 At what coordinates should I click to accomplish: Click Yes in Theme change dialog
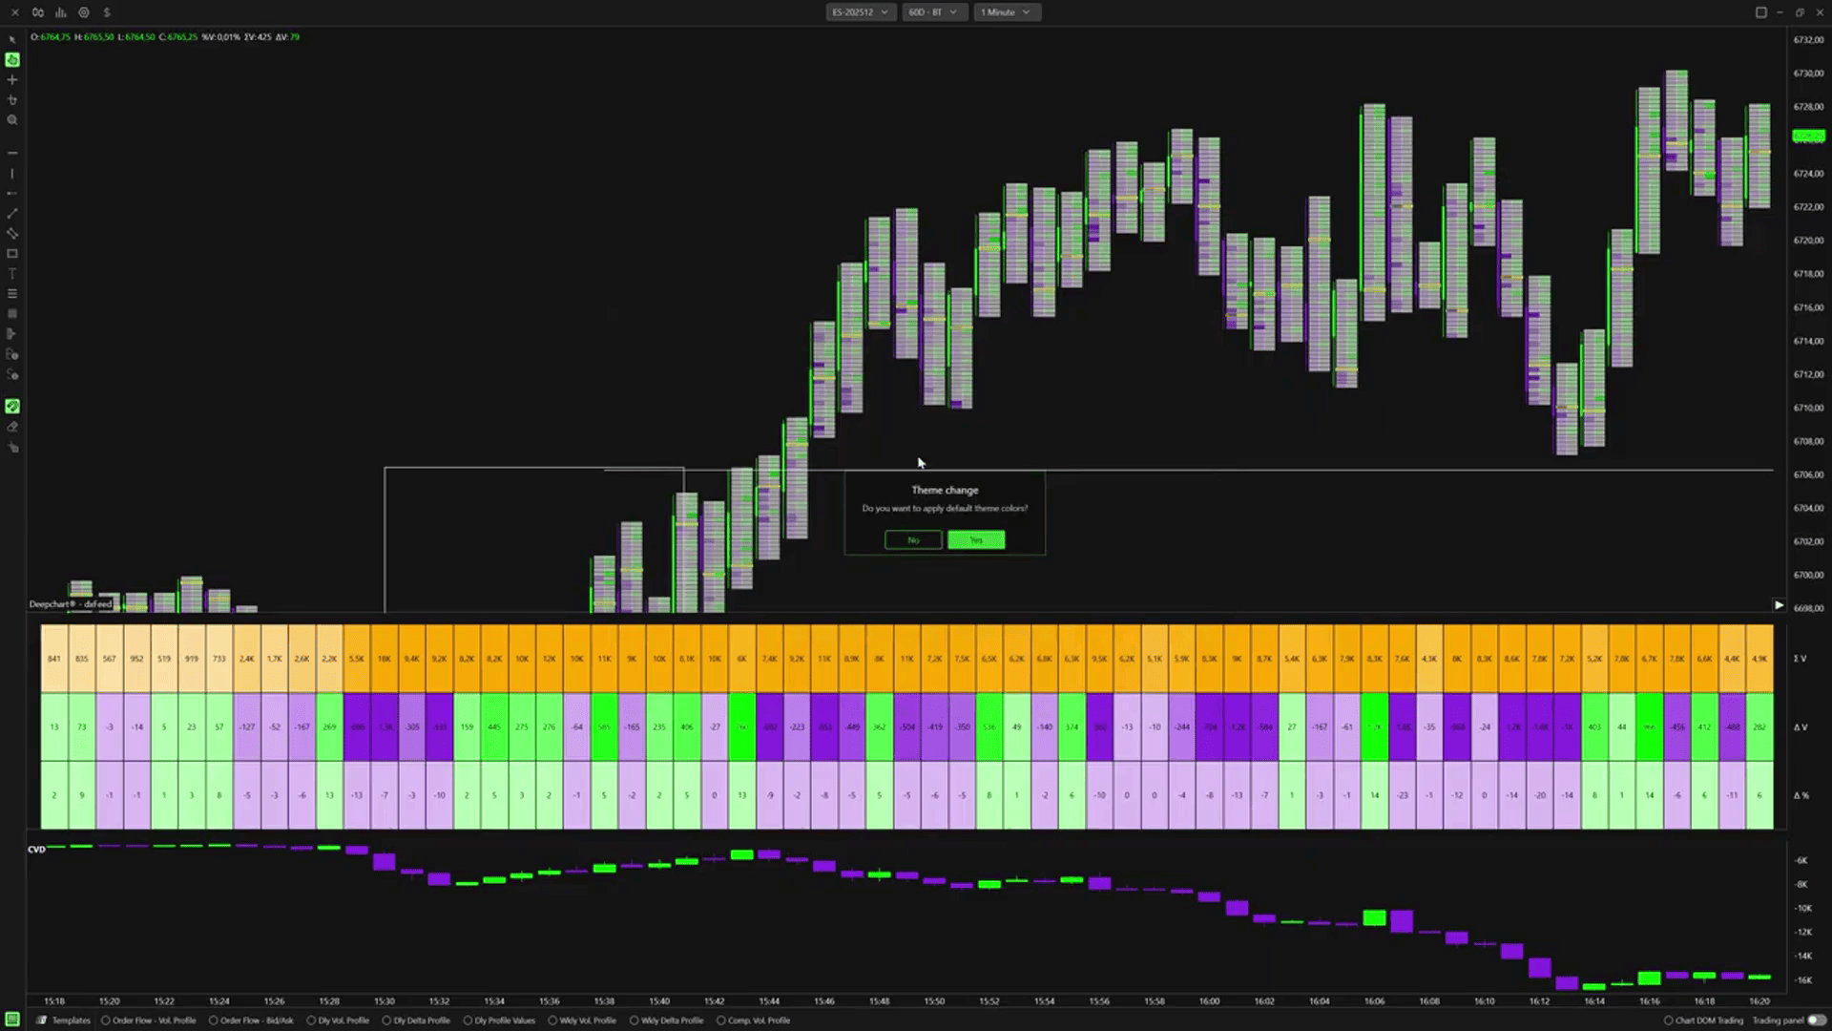click(x=975, y=540)
